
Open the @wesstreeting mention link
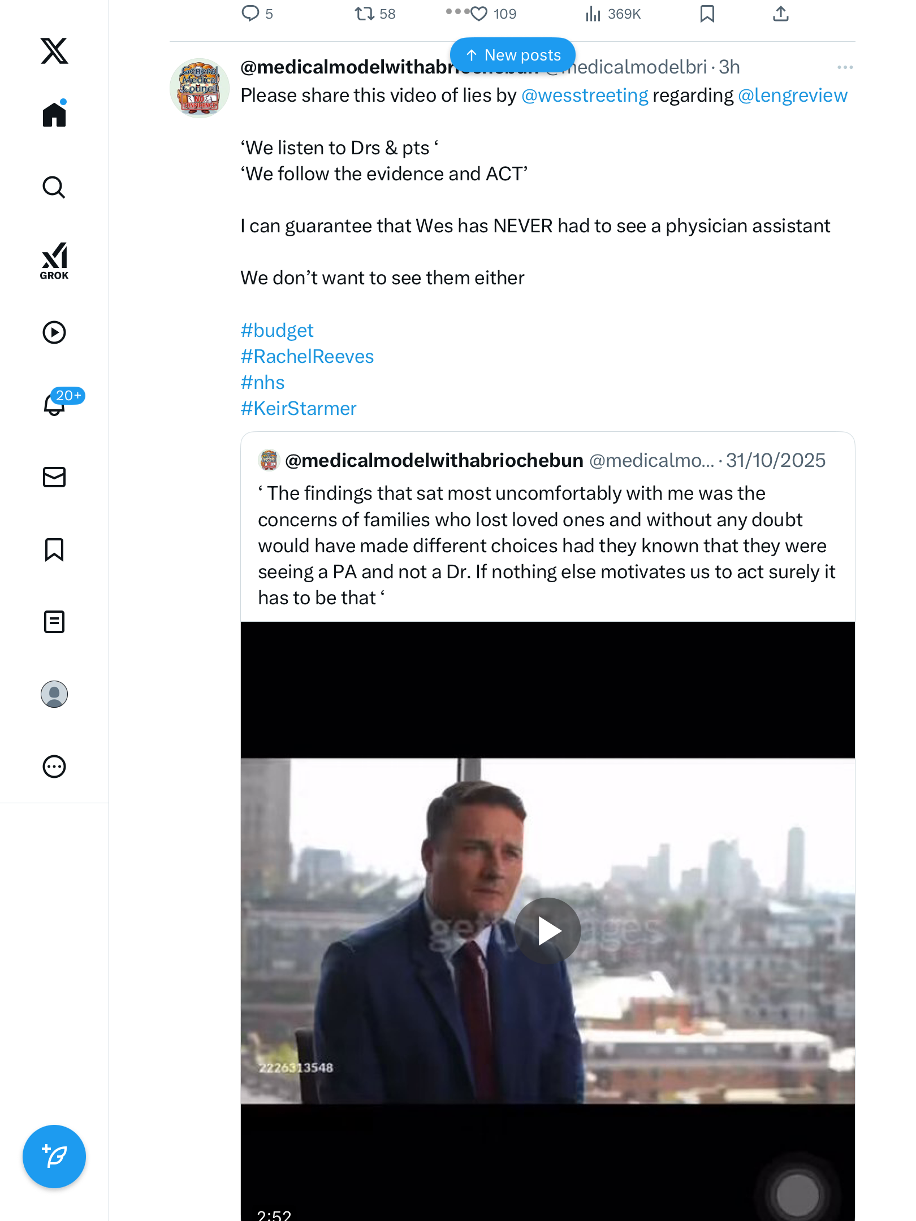585,96
